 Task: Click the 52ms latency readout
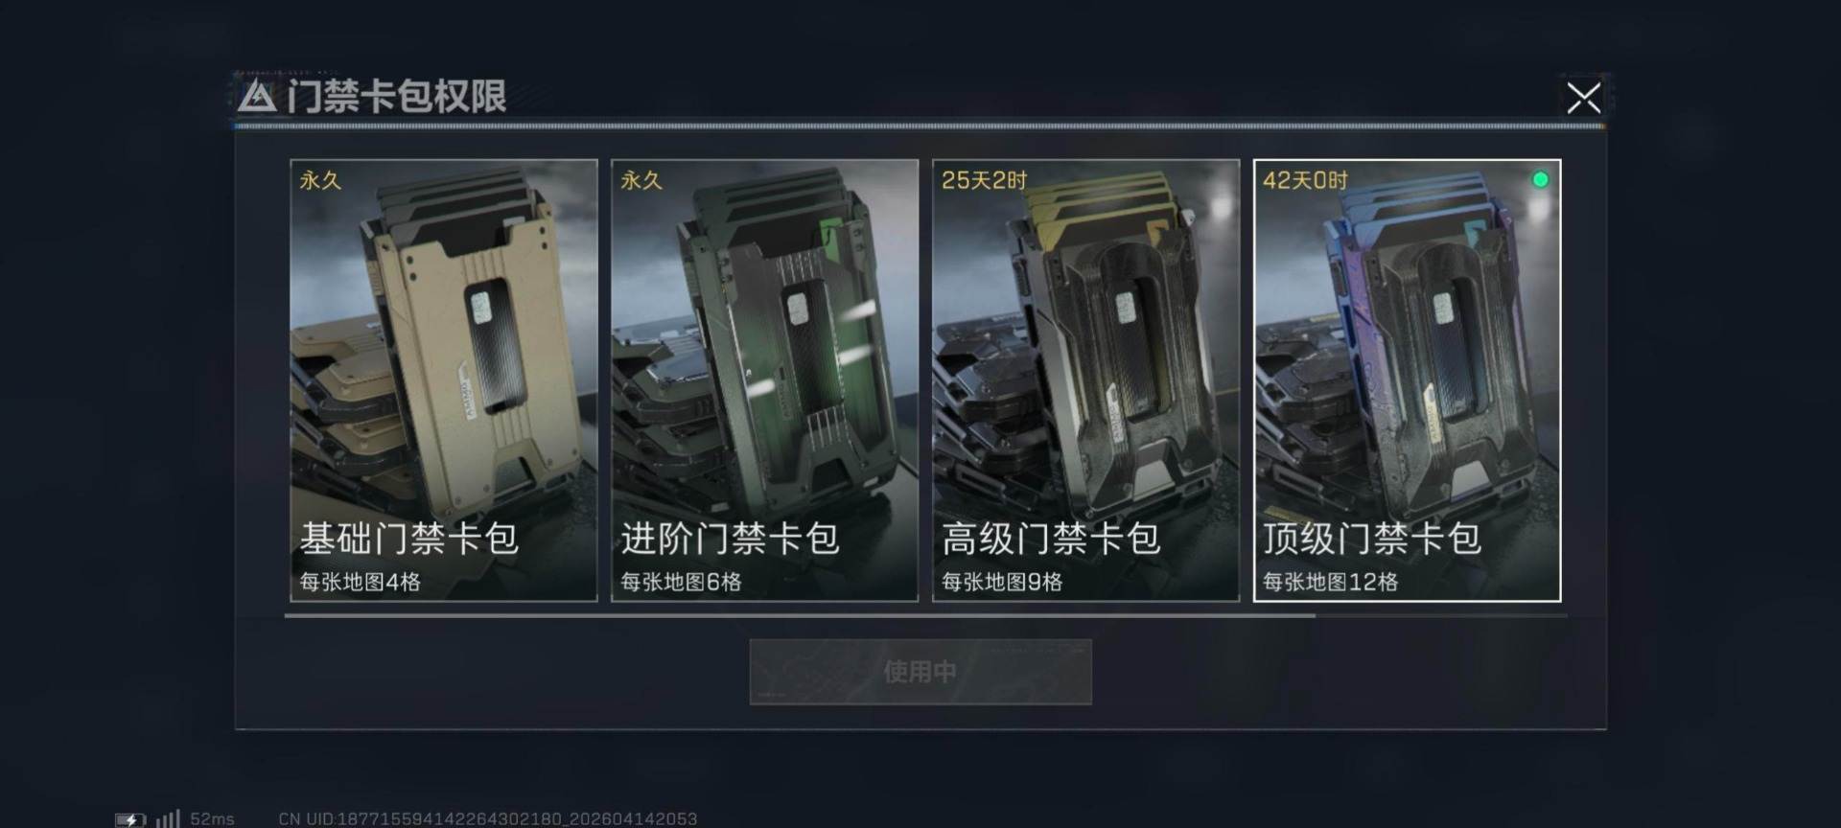212,819
